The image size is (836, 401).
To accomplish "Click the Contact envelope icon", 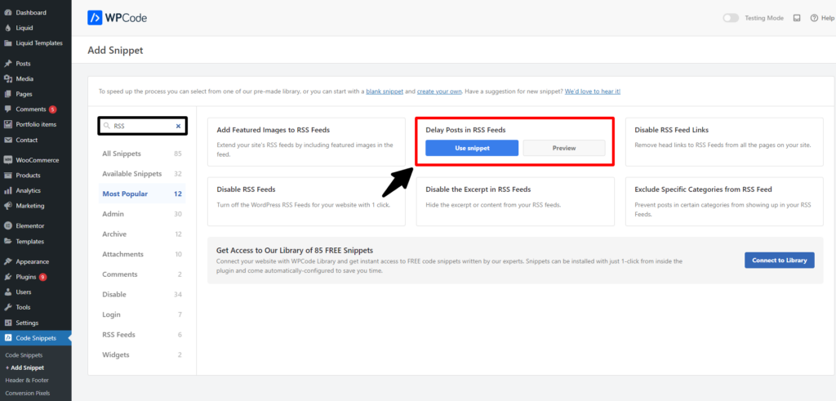I will point(8,140).
